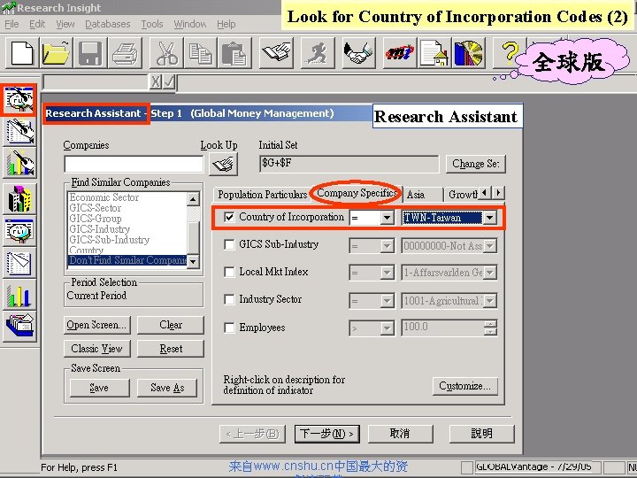Viewport: 637px width, 478px height.
Task: Switch to the Population Particulars tab
Action: pyautogui.click(x=262, y=194)
